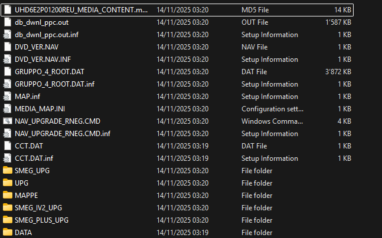The width and height of the screenshot is (382, 238).
Task: Click the 3'872 KB size of GRUPPO_4_ROOT.DAT
Action: (x=338, y=72)
